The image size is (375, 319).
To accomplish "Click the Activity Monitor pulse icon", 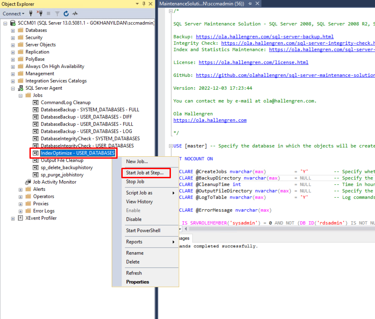I will click(75, 13).
